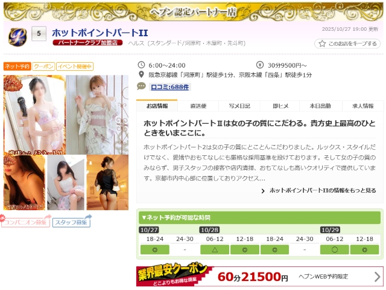Screen dimensions: 386x290
Task: Click the clock icon next to 6:00~24:00
Action: [x=141, y=65]
